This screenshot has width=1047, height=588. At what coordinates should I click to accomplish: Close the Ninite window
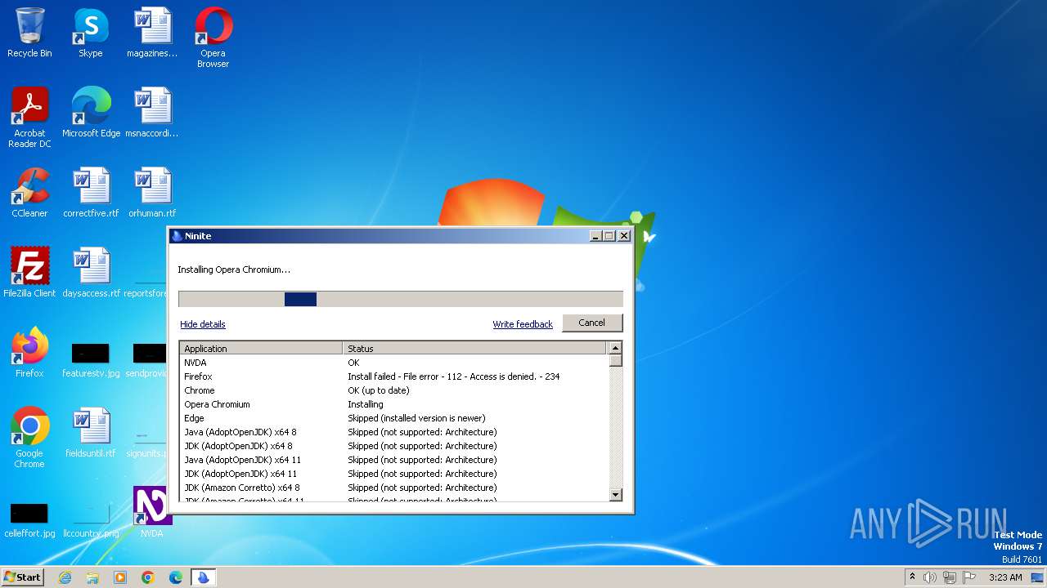tap(624, 235)
